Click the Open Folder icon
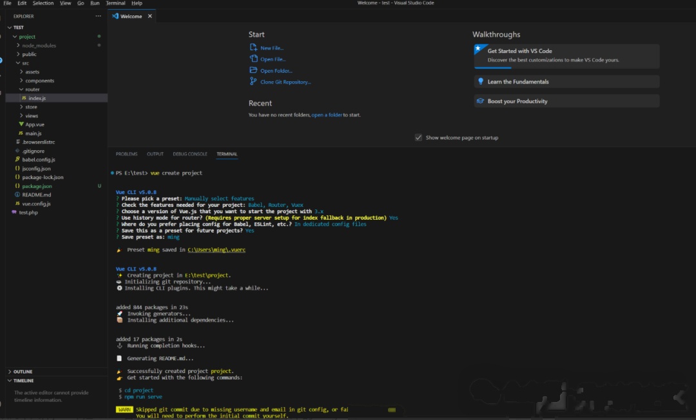 coord(253,70)
